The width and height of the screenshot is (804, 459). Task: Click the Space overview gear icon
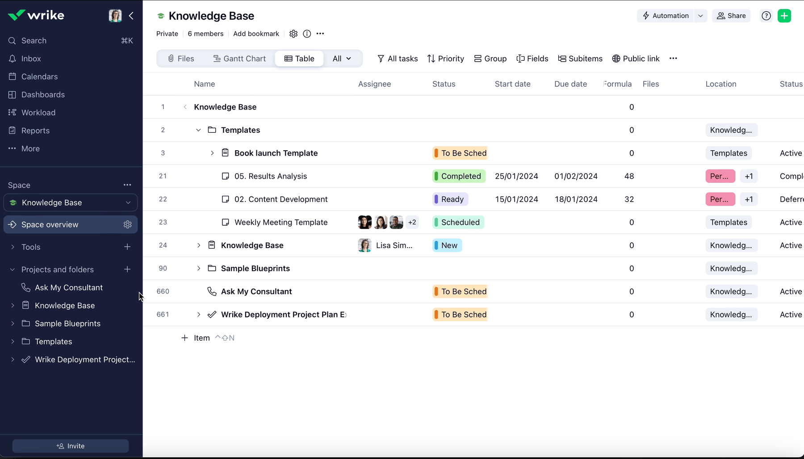point(128,224)
